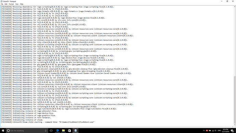Open the volume speaker tray icon
Screen dimensions: 236x133
pos(216,131)
